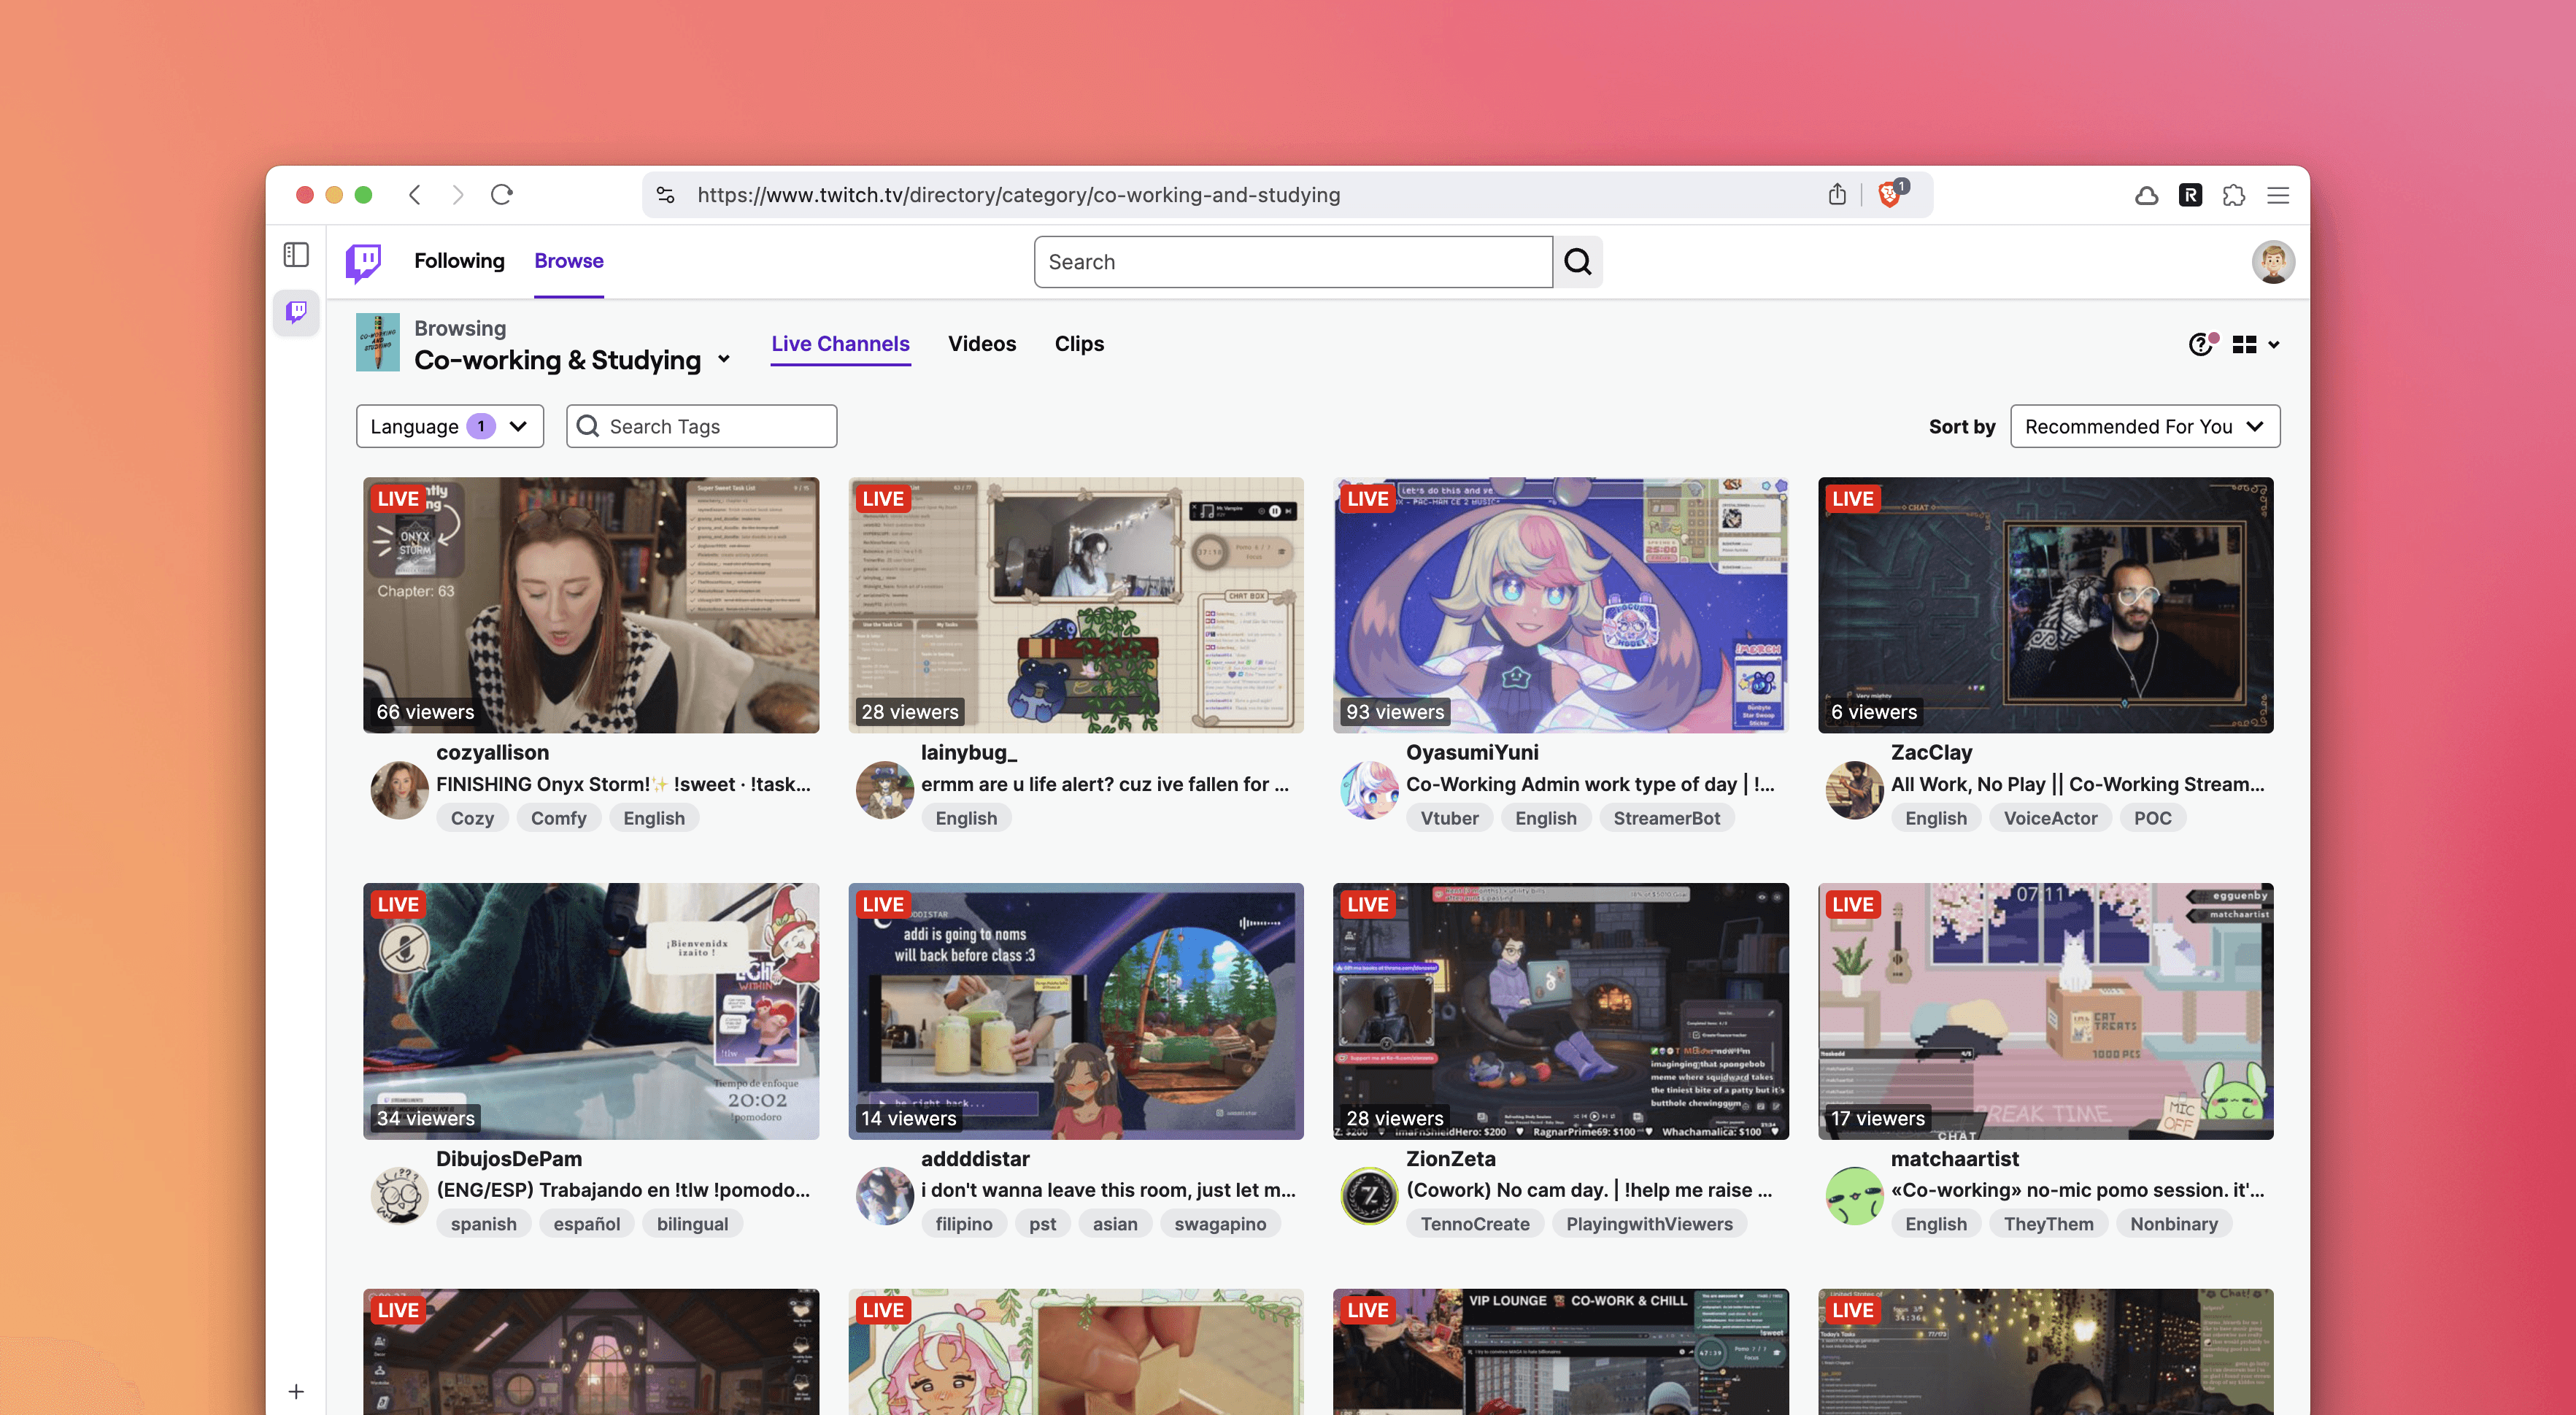Click the main Search field

pyautogui.click(x=1293, y=262)
